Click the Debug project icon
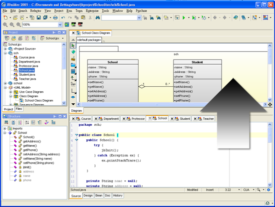This screenshot has height=207, width=275. pos(194,18)
